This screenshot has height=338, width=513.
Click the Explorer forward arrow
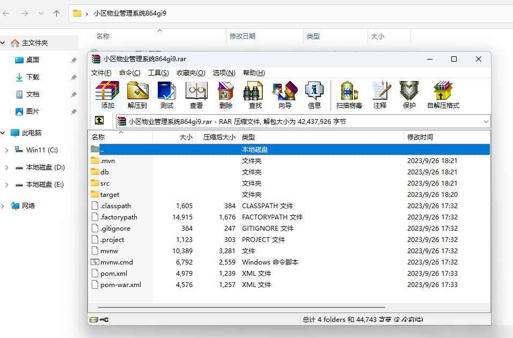pos(25,13)
